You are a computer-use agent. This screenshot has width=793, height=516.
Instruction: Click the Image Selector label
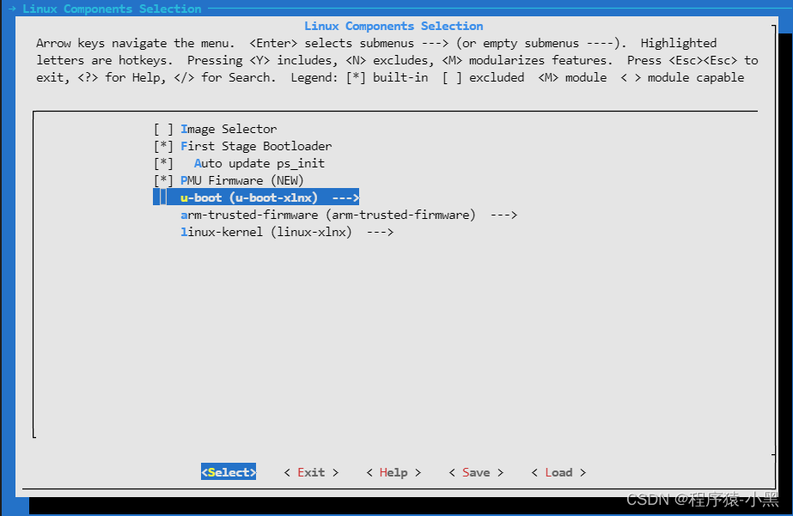(x=229, y=130)
